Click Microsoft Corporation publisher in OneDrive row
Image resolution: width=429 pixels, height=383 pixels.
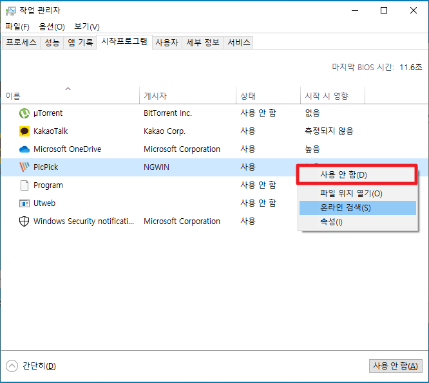[x=182, y=149]
